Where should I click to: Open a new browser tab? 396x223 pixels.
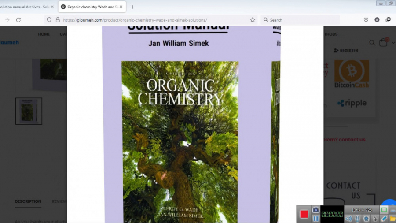[132, 7]
